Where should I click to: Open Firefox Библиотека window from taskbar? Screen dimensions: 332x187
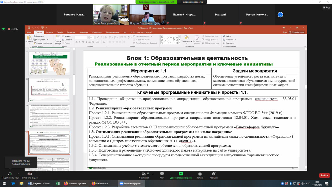pyautogui.click(x=99, y=183)
